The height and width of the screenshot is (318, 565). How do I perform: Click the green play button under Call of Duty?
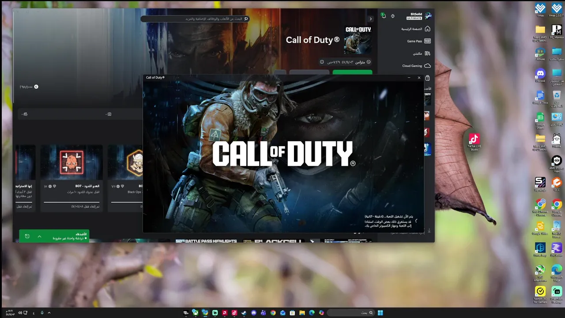click(x=352, y=72)
